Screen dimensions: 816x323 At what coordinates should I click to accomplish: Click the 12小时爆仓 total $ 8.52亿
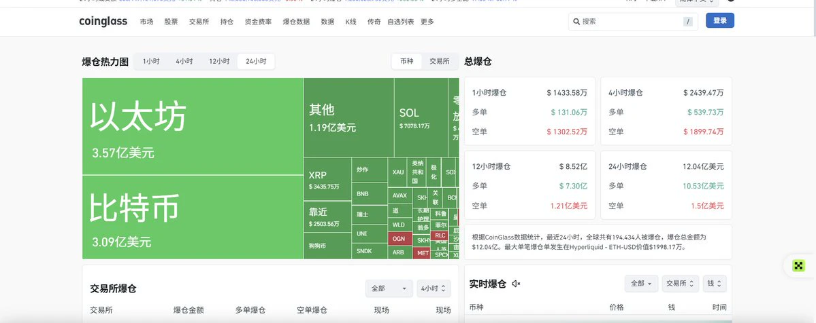point(573,167)
